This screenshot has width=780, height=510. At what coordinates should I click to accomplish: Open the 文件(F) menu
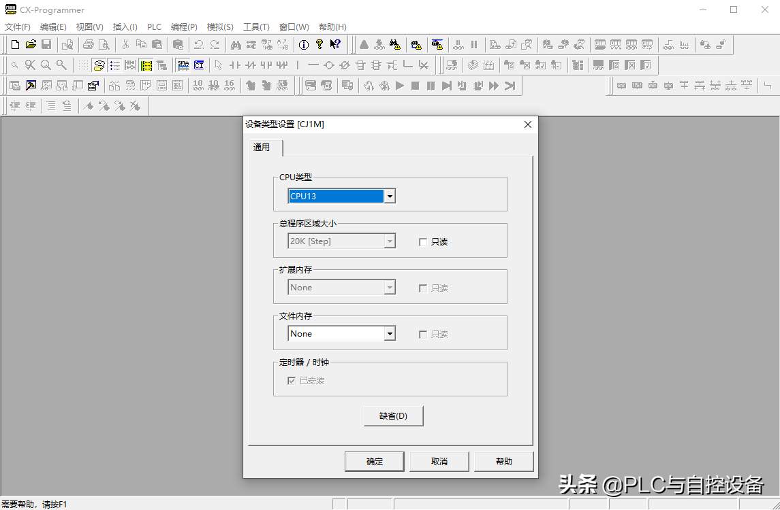tap(18, 27)
